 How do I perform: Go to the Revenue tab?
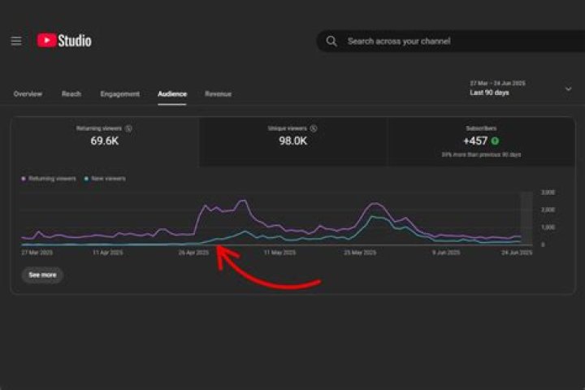[x=218, y=94]
